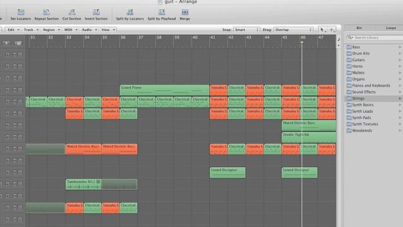Toggle solo on the Tambourine 07.2 track row
This screenshot has height=227, width=403.
pyautogui.click(x=20, y=183)
